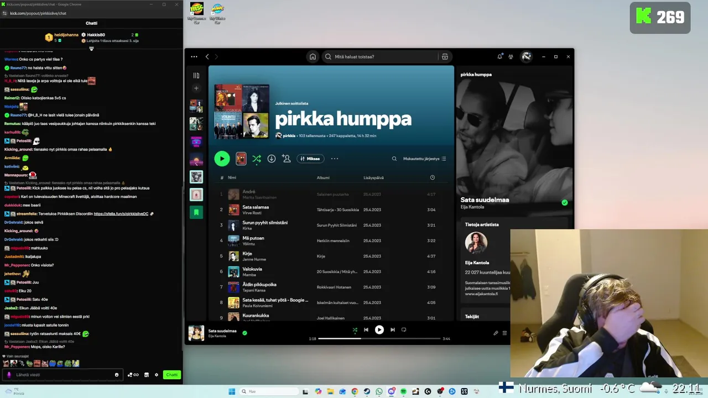Screen dimensions: 708x398
Task: Sort tracks by Lisäyspäivä column
Action: [373, 177]
